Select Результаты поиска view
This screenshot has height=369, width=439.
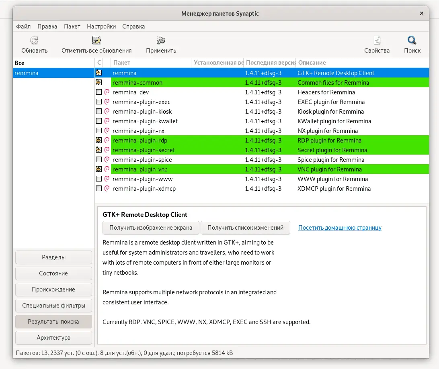point(53,322)
